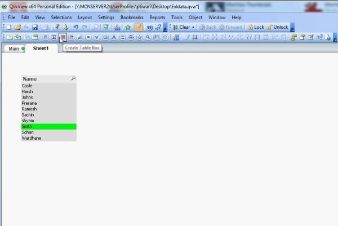The image size is (338, 226).
Task: Open the Quick Chart wizard icon
Action: 117,27
